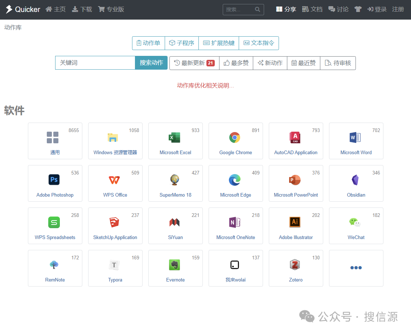Open the Microsoft OneNote icon
Screen dimensions: 411x333
(x=235, y=222)
